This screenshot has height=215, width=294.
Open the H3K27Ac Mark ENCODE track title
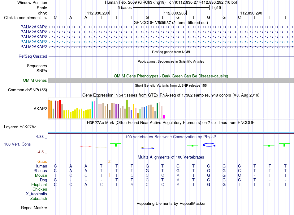click(x=171, y=123)
